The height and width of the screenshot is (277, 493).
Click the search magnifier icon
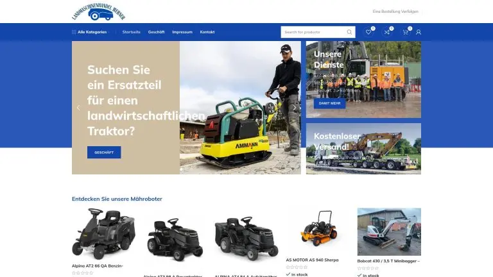(x=349, y=32)
